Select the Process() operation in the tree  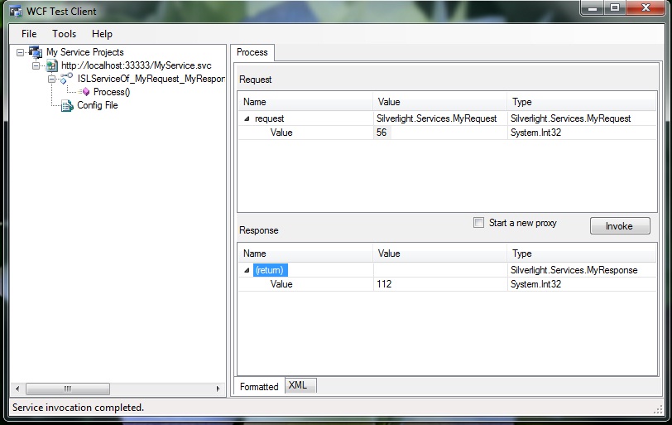[112, 92]
